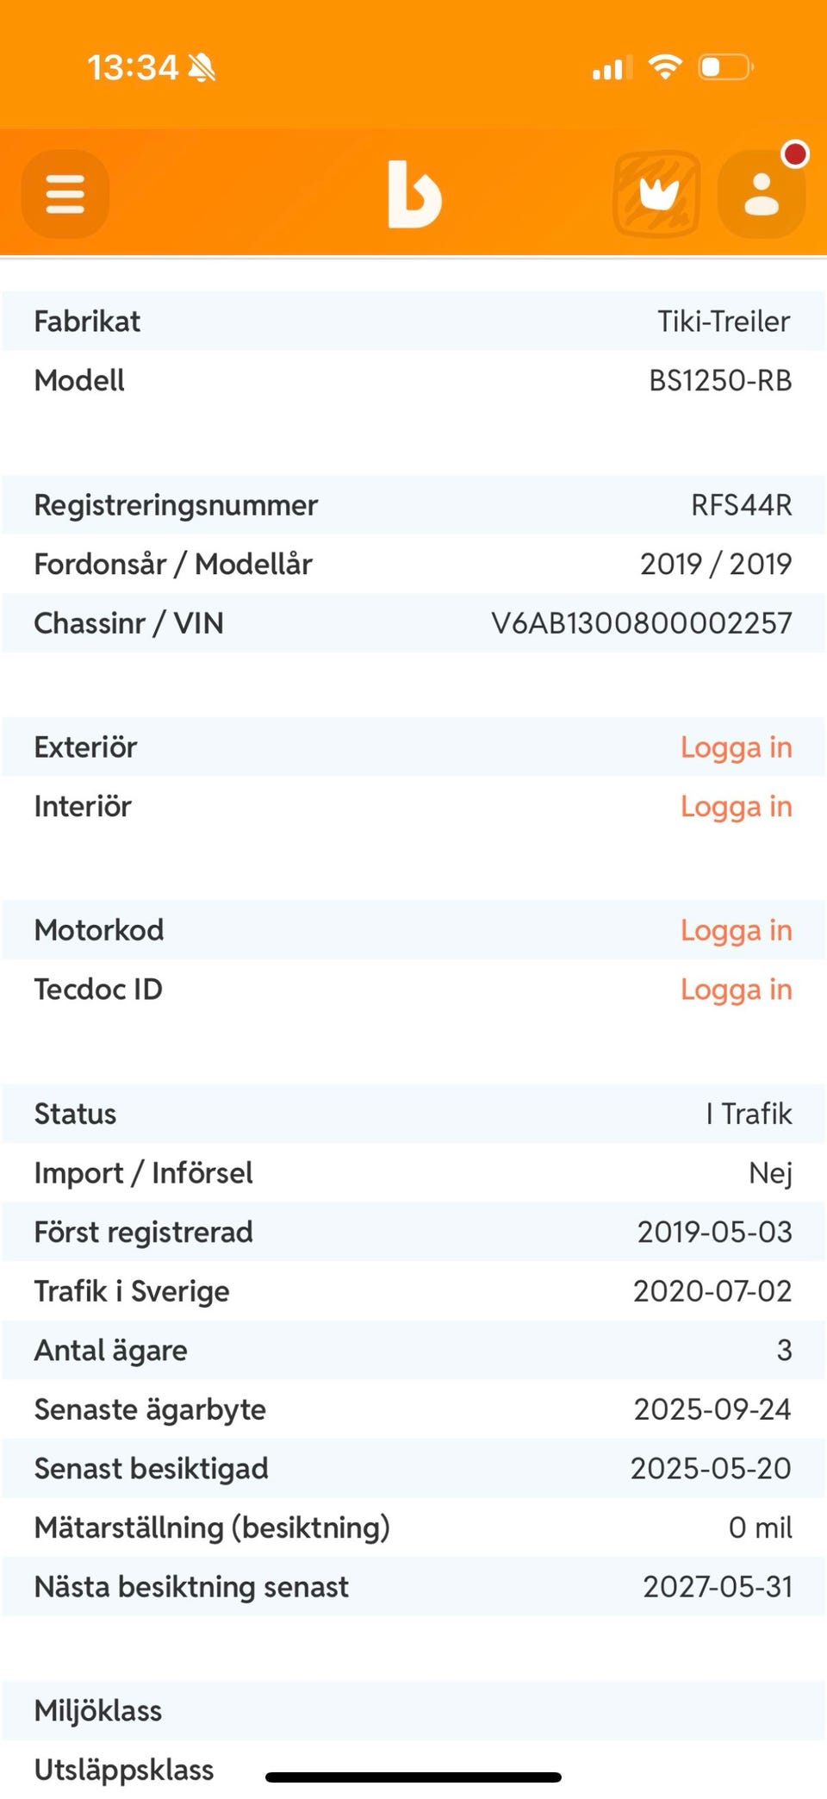The image size is (827, 1799).
Task: Tap the silent bell status icon
Action: pyautogui.click(x=202, y=67)
